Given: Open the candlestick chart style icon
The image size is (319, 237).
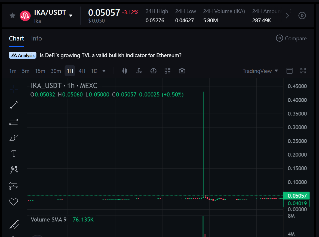Looking at the screenshot, I should click(125, 71).
